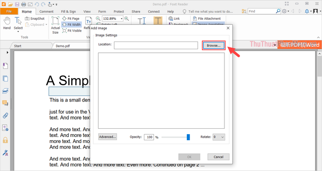
Task: Click the Link tool in ribbon
Action: click(174, 18)
